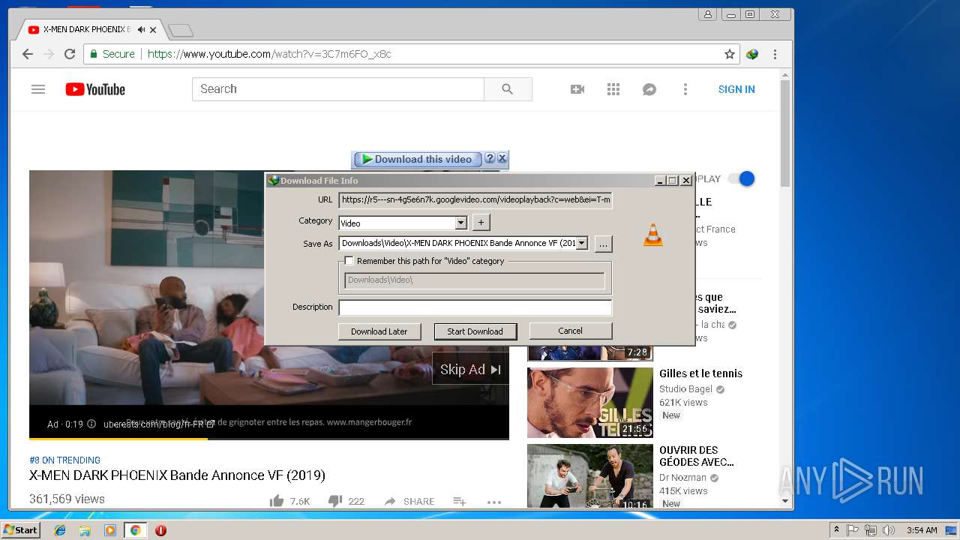
Task: Open the YouTube settings three-dot menu
Action: point(685,89)
